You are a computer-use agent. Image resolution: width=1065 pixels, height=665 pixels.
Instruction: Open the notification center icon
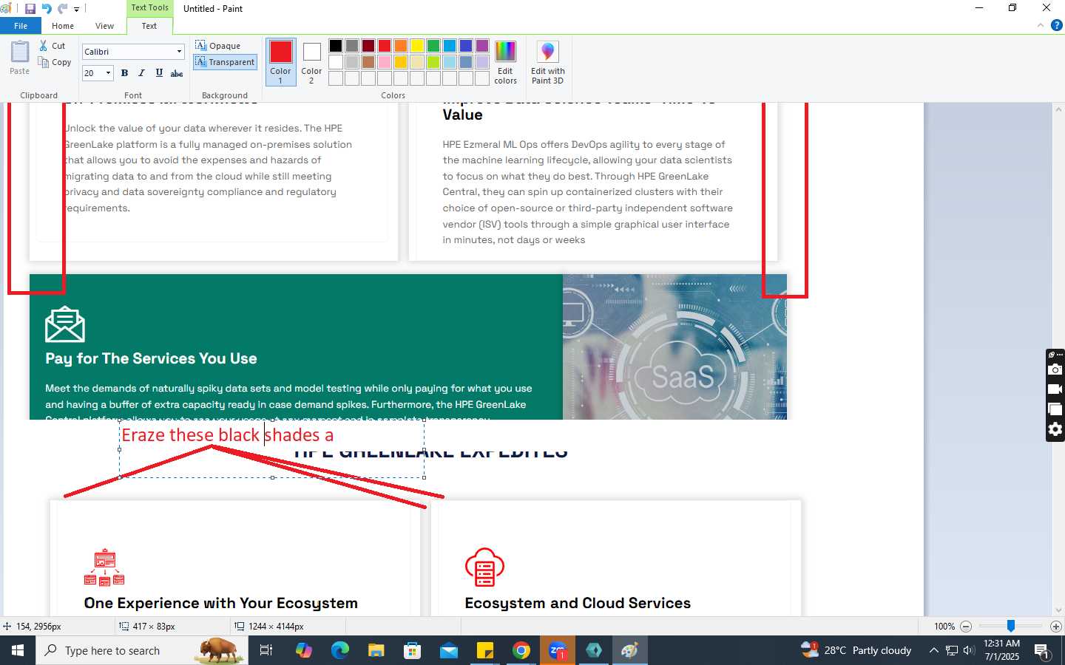coord(1042,651)
